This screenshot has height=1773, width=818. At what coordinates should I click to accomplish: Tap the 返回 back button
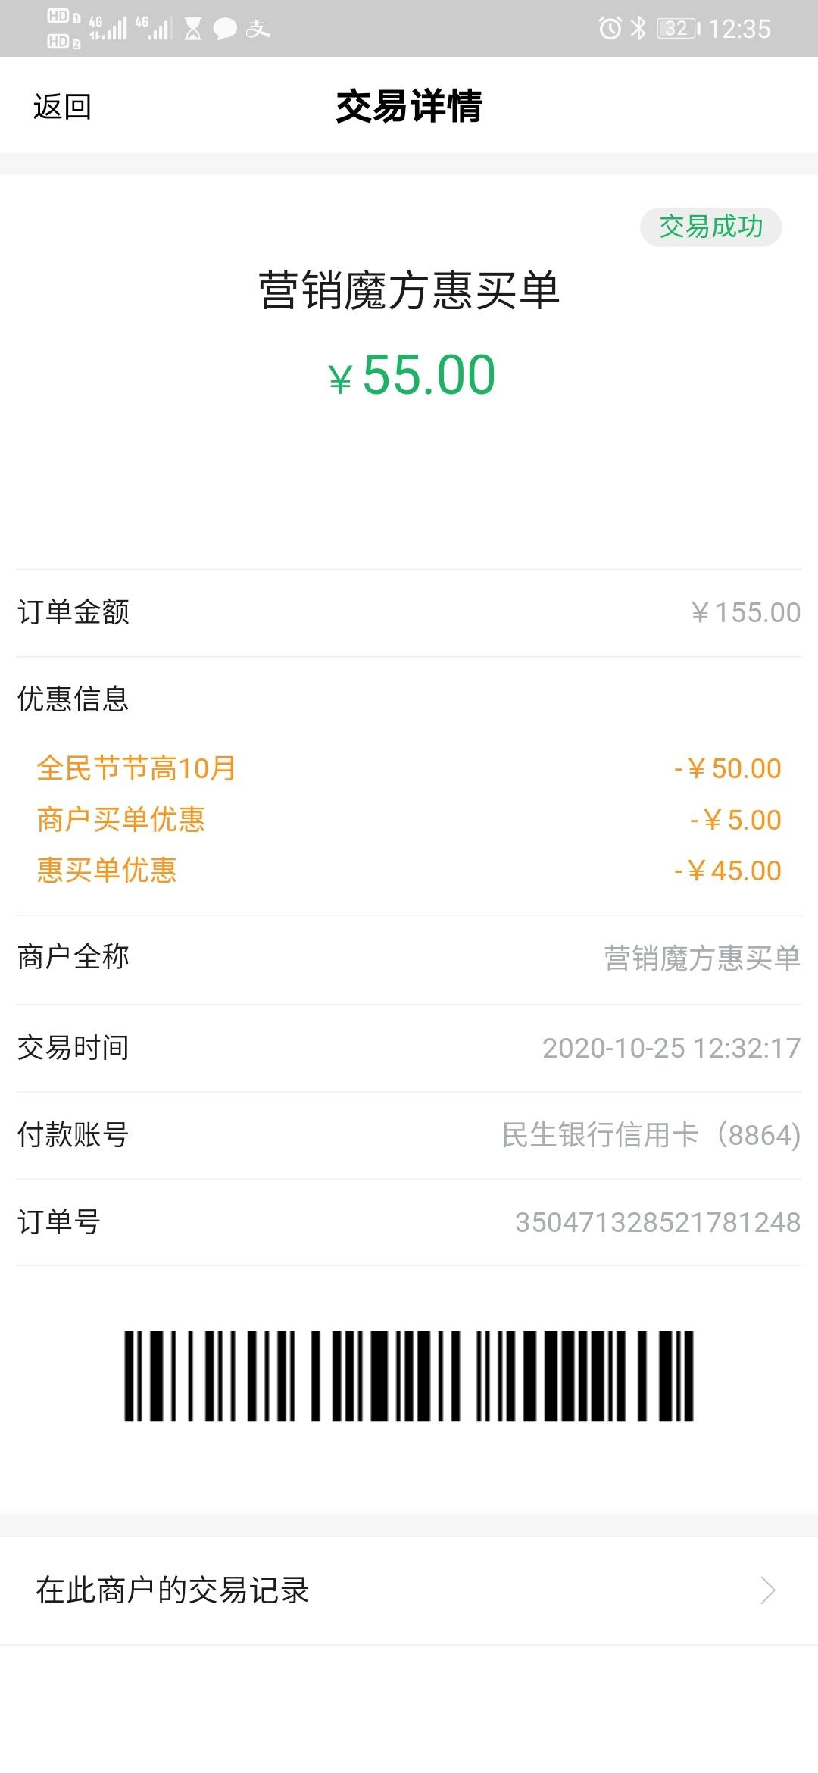pos(62,106)
